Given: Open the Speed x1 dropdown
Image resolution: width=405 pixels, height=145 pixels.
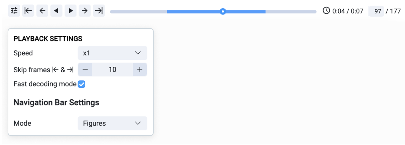Looking at the screenshot, I should click(112, 53).
